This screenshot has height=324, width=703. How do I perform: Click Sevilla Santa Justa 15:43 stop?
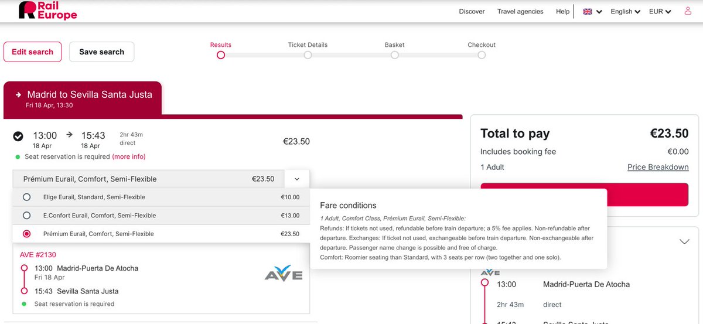tap(77, 291)
